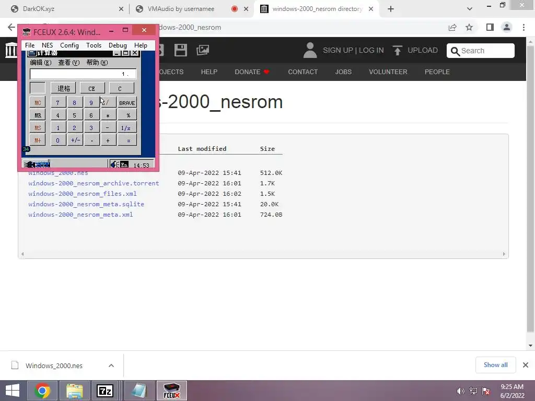This screenshot has width=535, height=401.
Task: Click the right arrow of horizontal scrollbar
Action: tap(504, 254)
